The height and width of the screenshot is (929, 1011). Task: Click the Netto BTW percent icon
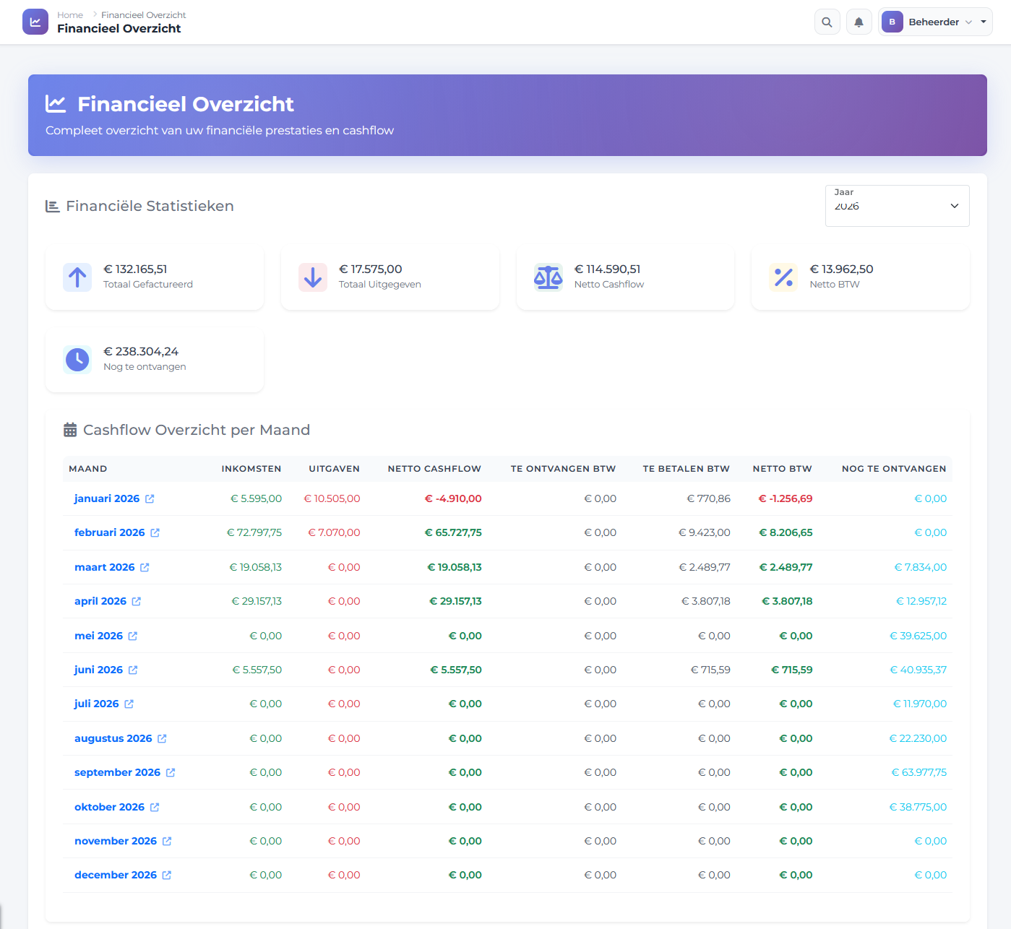click(x=783, y=277)
